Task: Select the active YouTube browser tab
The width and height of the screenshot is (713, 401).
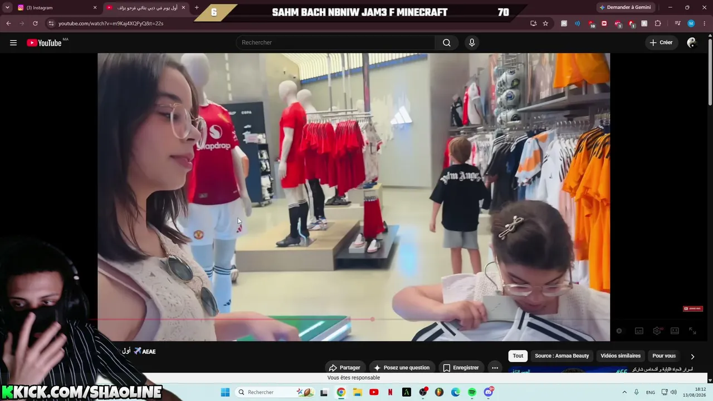Action: [x=146, y=8]
